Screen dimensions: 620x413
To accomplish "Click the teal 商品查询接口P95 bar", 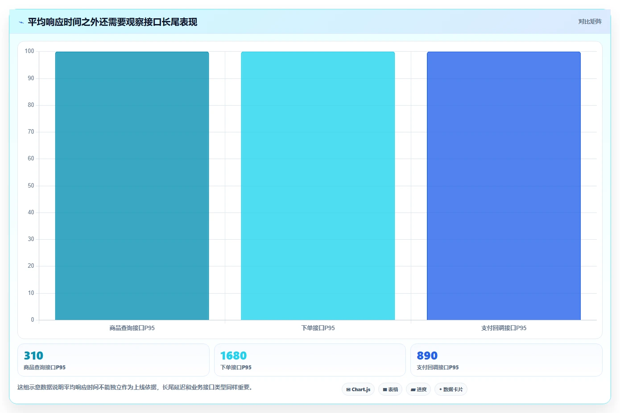I will coord(132,186).
